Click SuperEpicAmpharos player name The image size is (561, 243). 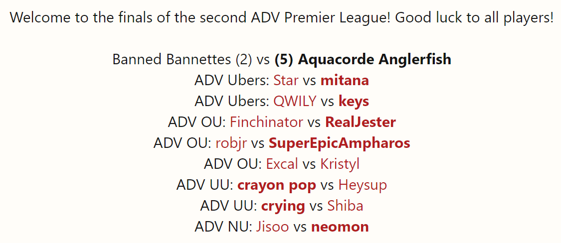[339, 143]
